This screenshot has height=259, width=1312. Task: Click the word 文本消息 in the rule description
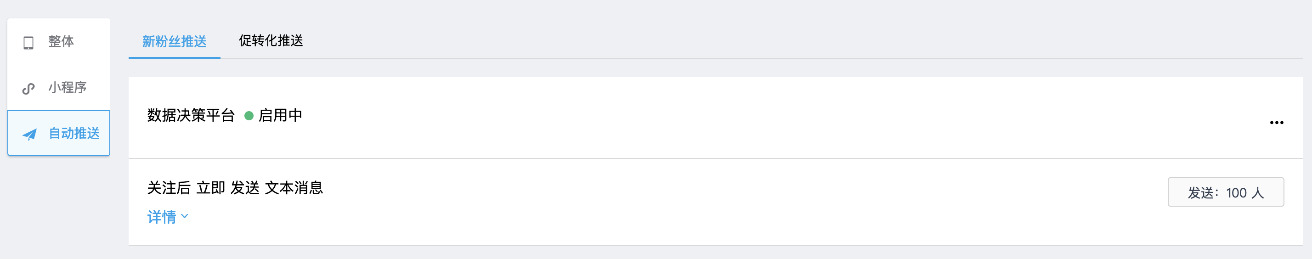pos(294,188)
